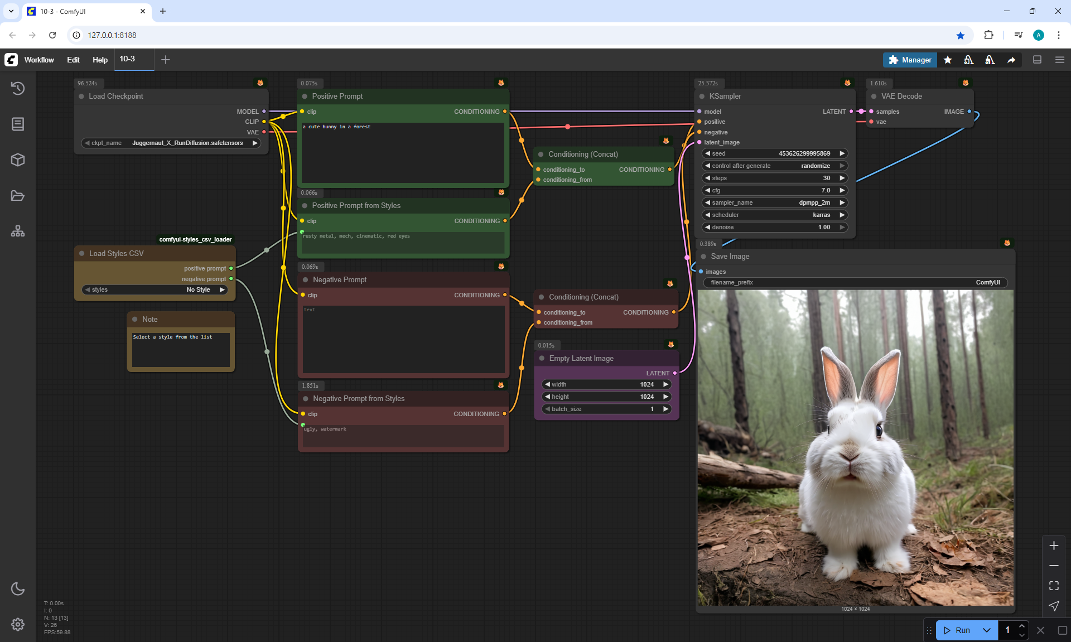Screen dimensions: 1071x642
Task: Open the model library tree icon
Action: pyautogui.click(x=18, y=231)
